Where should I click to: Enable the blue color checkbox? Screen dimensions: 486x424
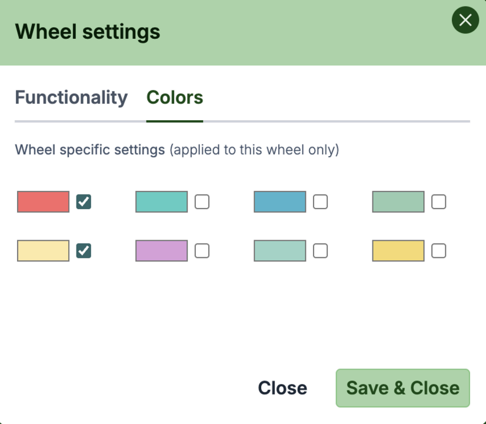tap(320, 202)
